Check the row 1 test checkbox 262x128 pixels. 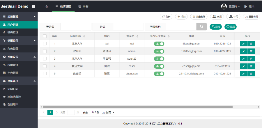coord(45,44)
